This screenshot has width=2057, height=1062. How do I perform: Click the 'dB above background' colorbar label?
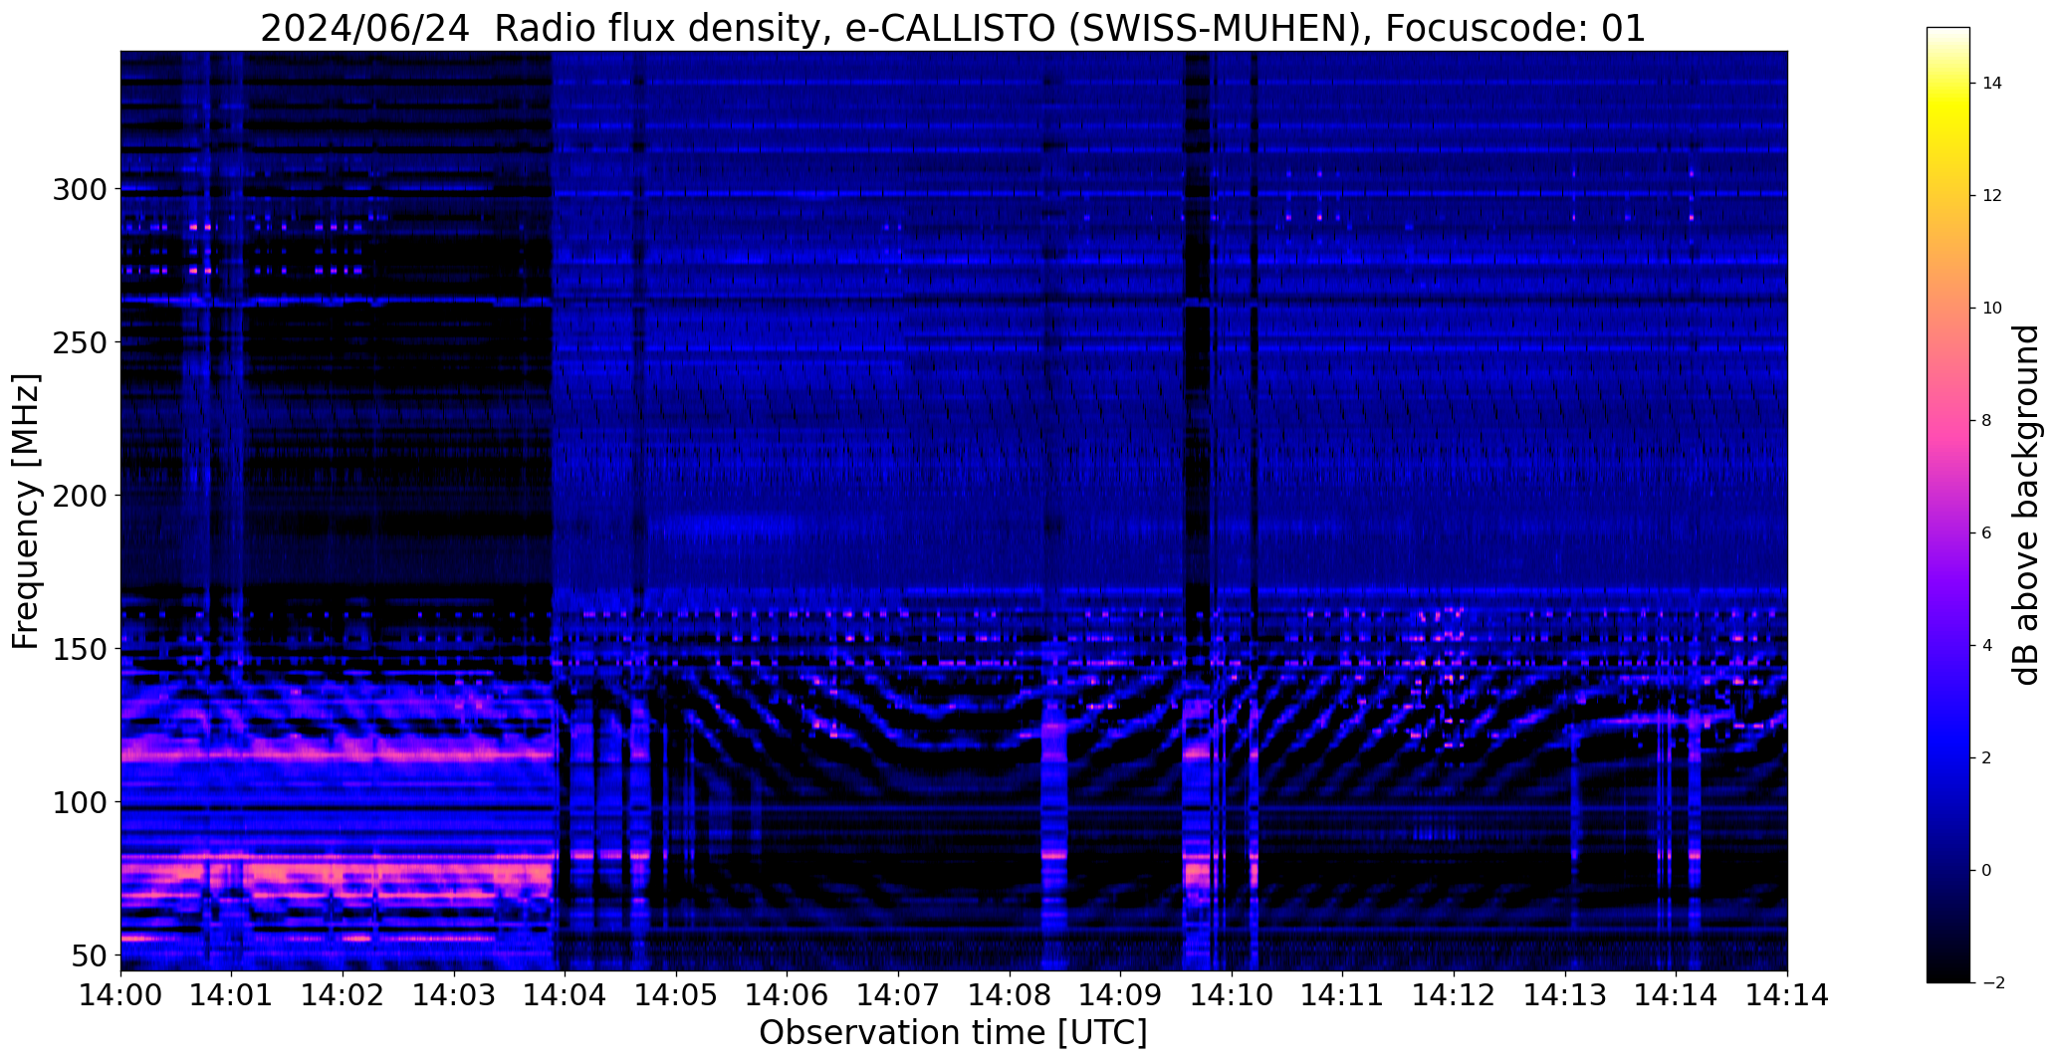pyautogui.click(x=2026, y=505)
